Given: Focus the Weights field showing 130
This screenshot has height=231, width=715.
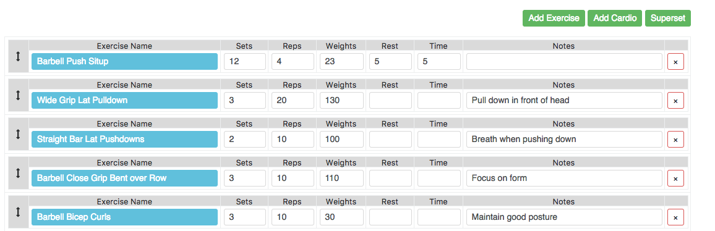Looking at the screenshot, I should click(341, 100).
